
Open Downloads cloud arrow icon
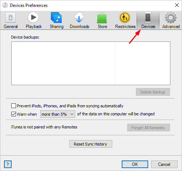[x=79, y=17]
